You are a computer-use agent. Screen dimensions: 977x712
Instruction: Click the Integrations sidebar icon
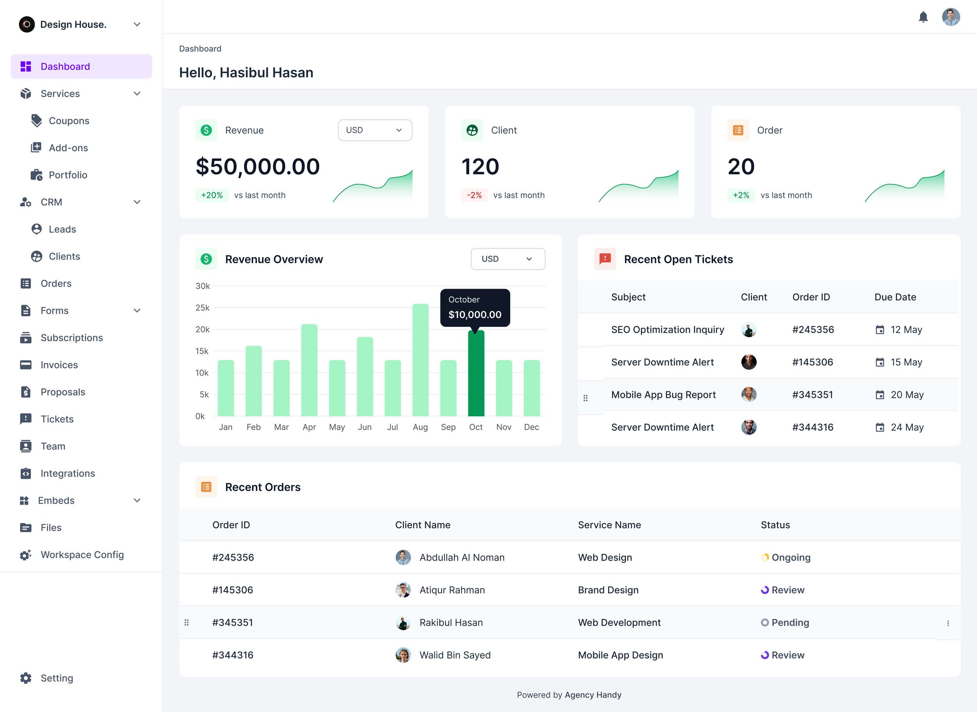pyautogui.click(x=26, y=473)
